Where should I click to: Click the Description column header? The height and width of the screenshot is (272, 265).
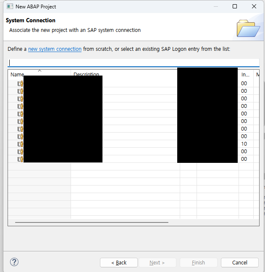124,75
